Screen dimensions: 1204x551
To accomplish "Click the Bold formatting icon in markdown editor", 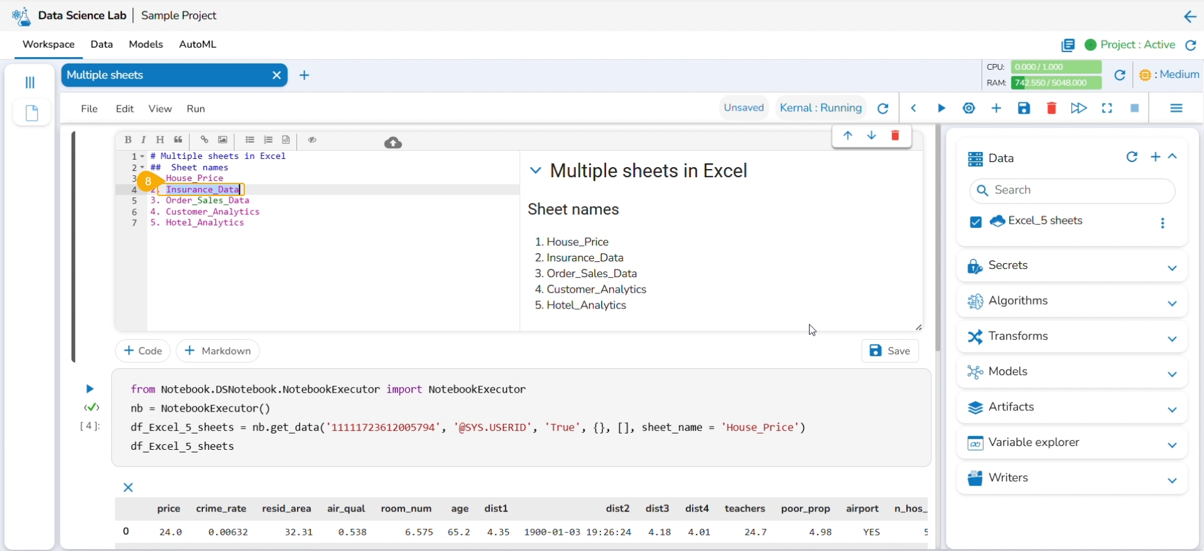I will click(127, 140).
